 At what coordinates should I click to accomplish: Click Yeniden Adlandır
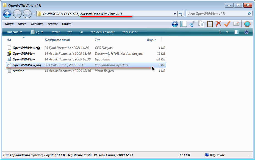102,32
